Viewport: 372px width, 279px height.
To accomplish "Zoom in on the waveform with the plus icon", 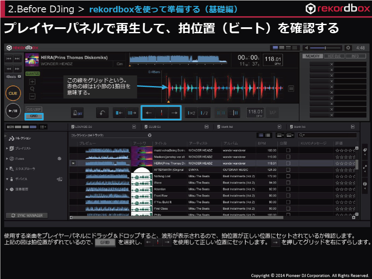I will (x=32, y=82).
